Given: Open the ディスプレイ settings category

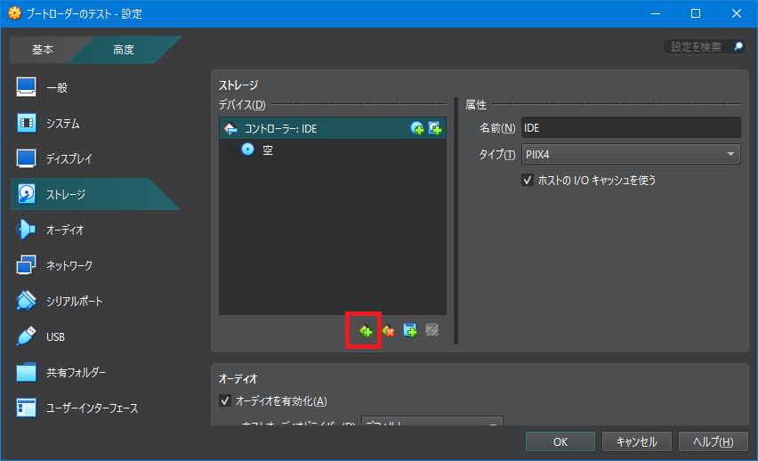Looking at the screenshot, I should tap(94, 158).
